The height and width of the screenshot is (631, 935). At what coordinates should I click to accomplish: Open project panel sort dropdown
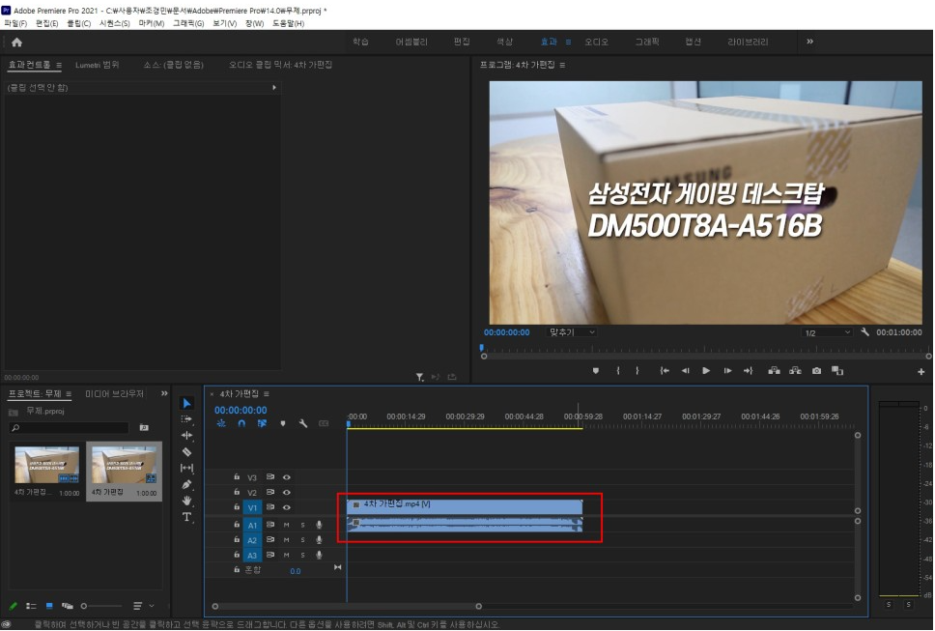tap(143, 606)
